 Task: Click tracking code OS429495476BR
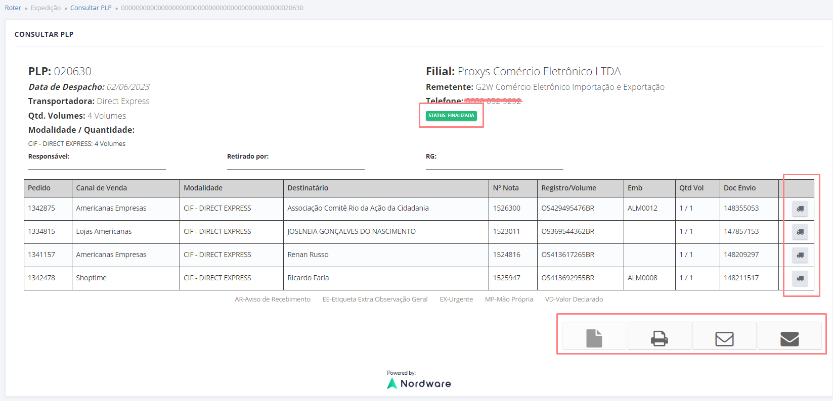click(568, 208)
